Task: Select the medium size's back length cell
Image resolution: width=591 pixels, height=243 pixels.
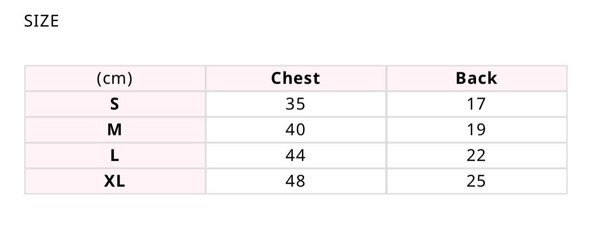Action: click(x=476, y=130)
